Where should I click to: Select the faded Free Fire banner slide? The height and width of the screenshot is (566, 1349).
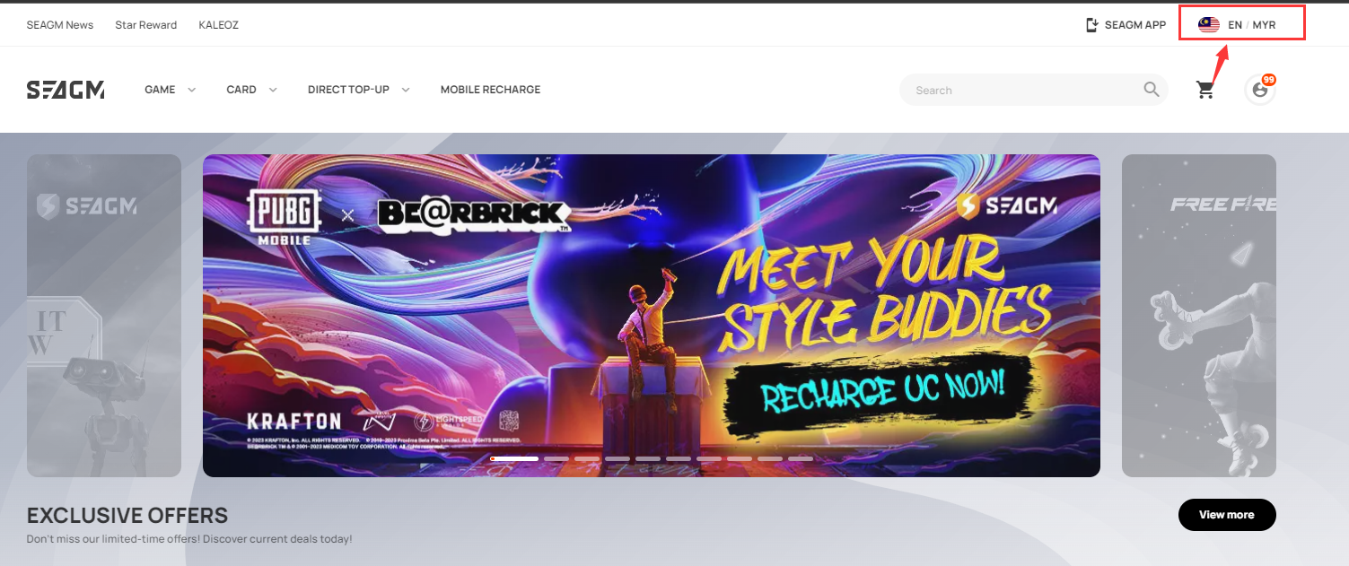click(1199, 316)
